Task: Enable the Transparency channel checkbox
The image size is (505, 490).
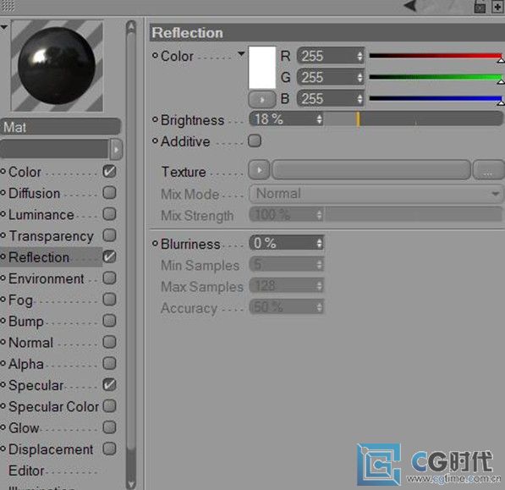Action: (x=109, y=235)
